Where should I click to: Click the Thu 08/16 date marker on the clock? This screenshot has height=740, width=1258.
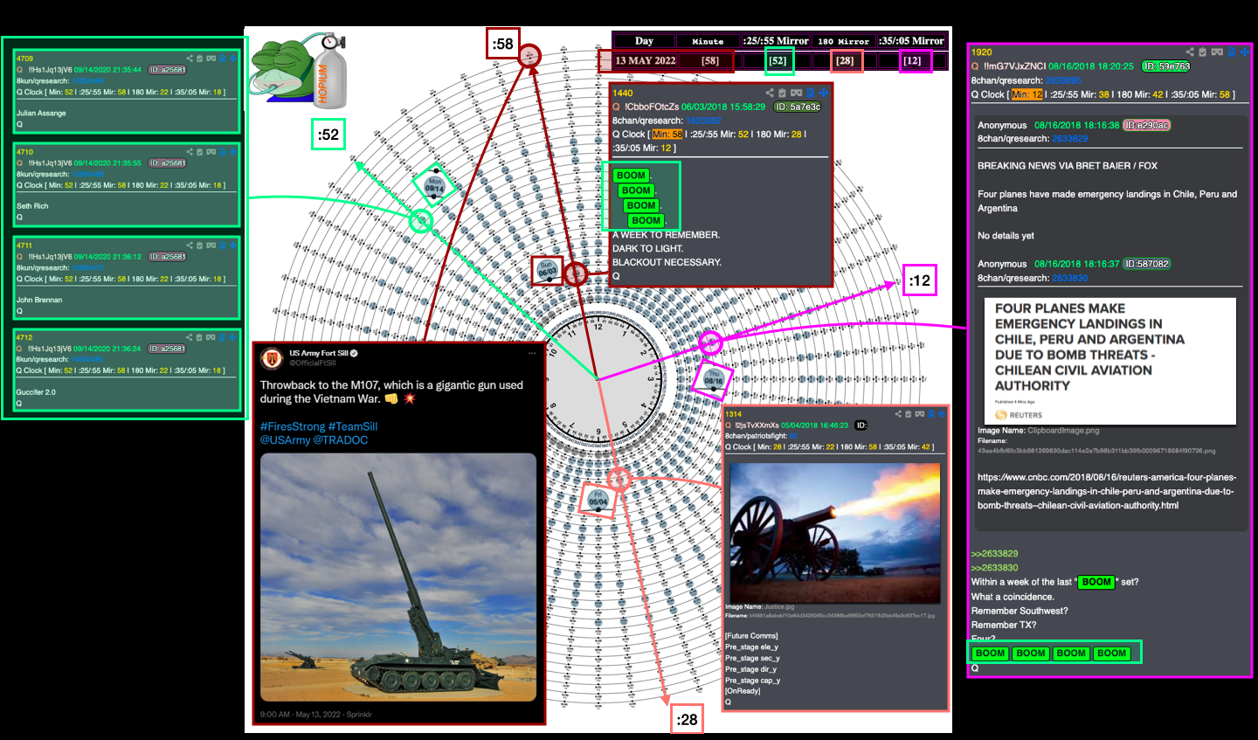point(713,378)
